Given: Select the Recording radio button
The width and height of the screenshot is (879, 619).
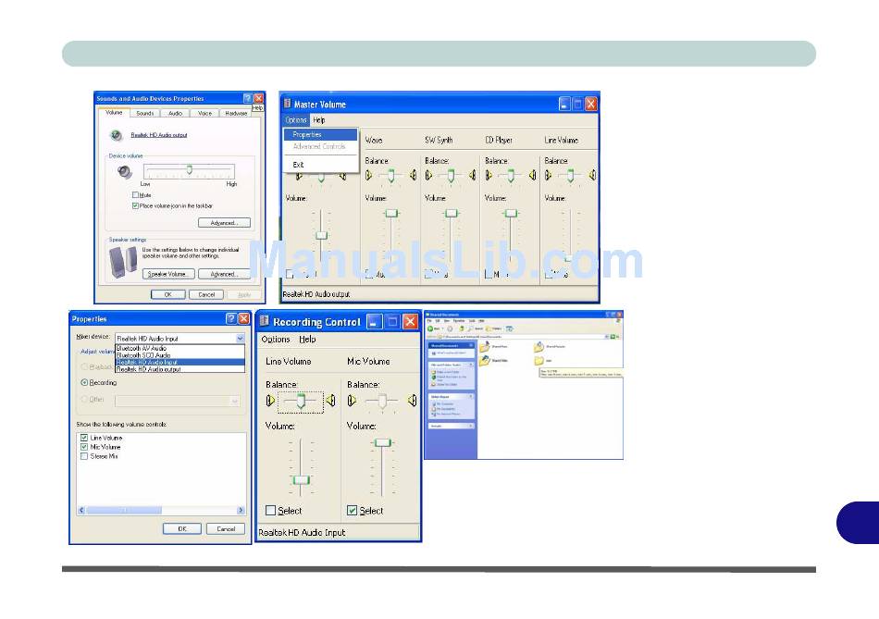Looking at the screenshot, I should [85, 382].
